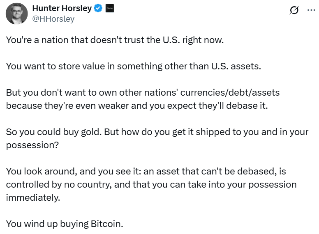This screenshot has height=234, width=319.
Task: Open the Grok explain-post icon
Action: 294,10
